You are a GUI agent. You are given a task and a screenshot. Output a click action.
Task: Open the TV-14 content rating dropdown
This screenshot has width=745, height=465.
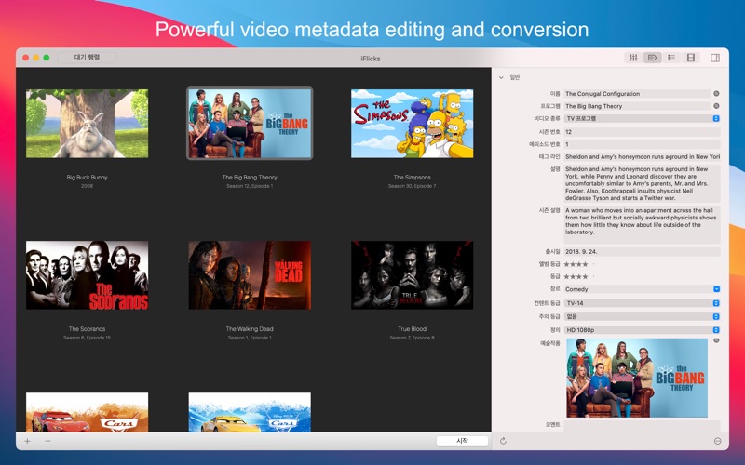pyautogui.click(x=716, y=303)
